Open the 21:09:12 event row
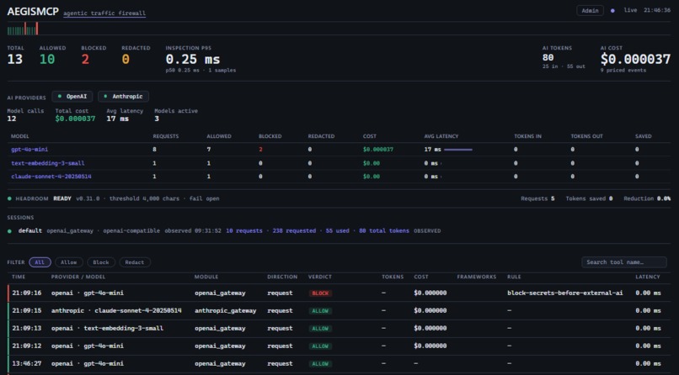679x375 pixels. 339,346
